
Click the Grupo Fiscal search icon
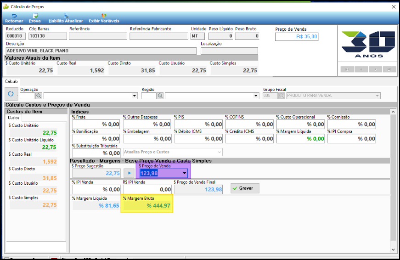[x=282, y=96]
